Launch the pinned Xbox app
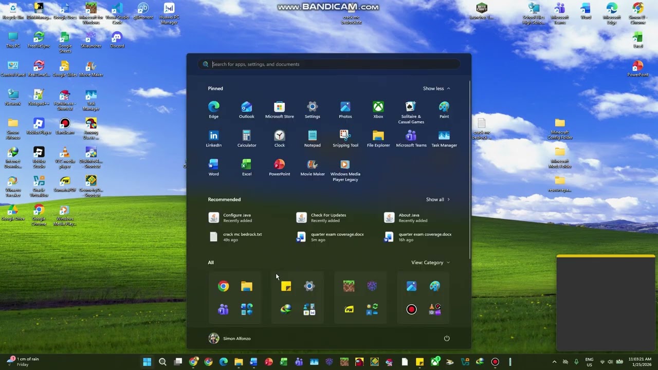The height and width of the screenshot is (370, 658). [x=378, y=110]
